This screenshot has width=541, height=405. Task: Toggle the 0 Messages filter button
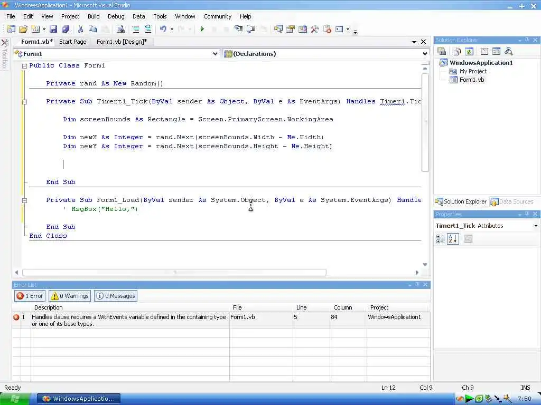coord(116,296)
